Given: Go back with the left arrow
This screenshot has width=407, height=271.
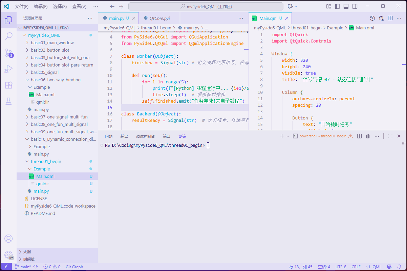Looking at the screenshot, I should (x=112, y=6).
